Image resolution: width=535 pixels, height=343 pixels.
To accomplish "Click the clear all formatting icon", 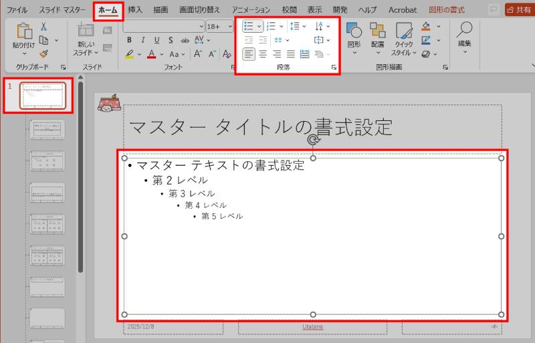I will pos(227,54).
